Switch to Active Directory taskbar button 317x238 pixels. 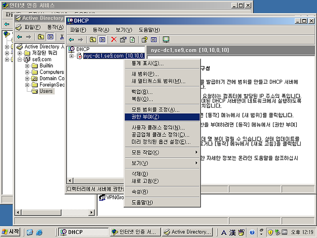coord(188,232)
